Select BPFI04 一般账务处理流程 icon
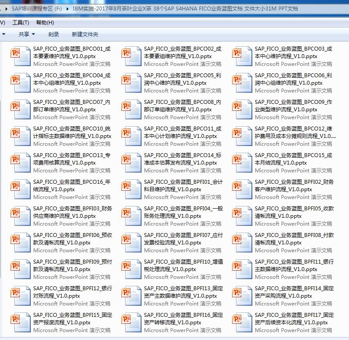The width and height of the screenshot is (349, 340). [x=131, y=216]
